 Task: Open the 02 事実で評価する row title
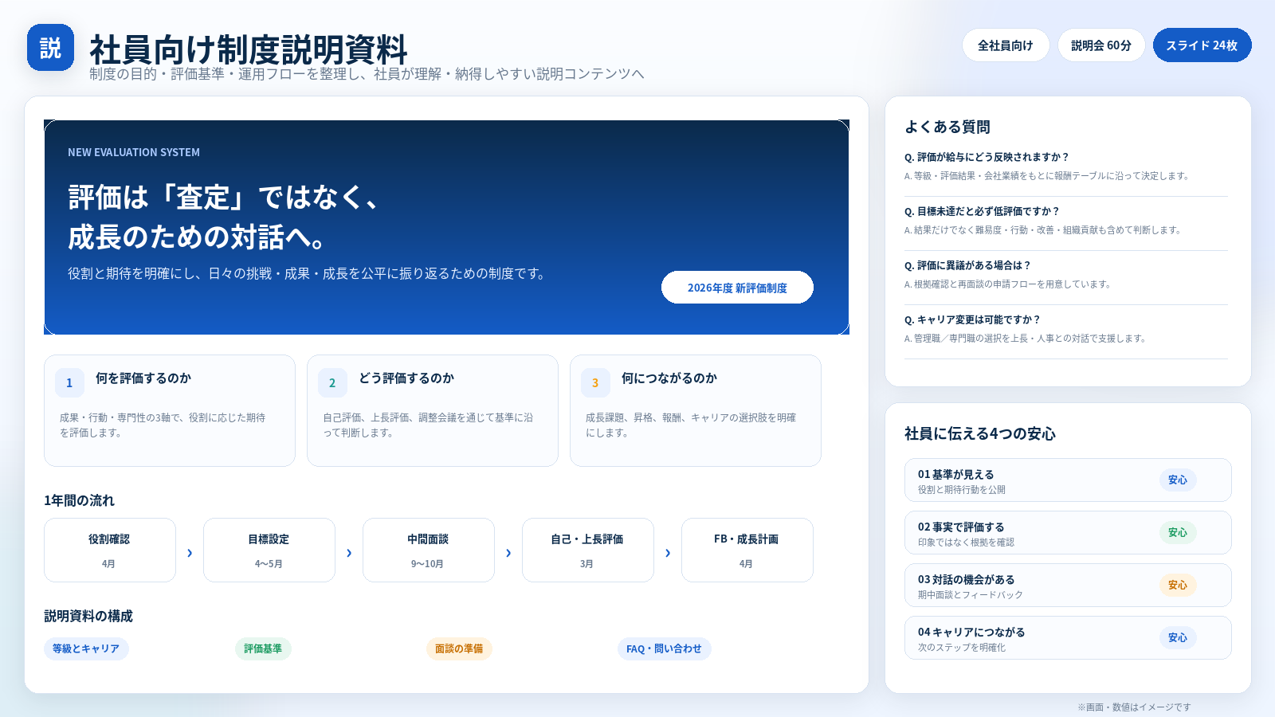tap(961, 527)
